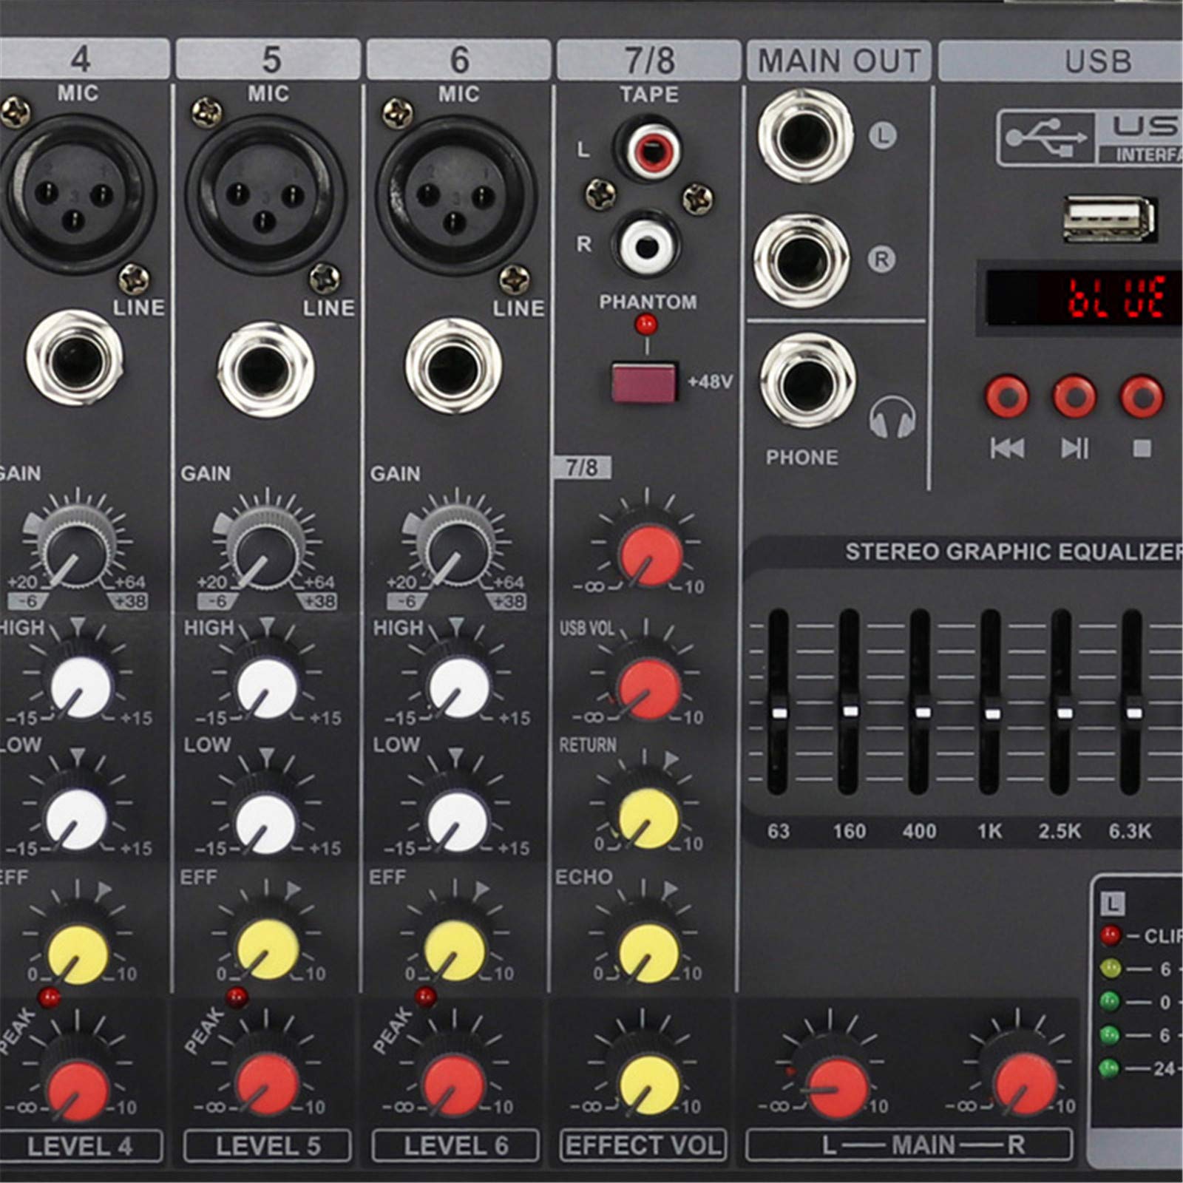
Task: Click the PHONE headphone jack
Action: tap(807, 379)
